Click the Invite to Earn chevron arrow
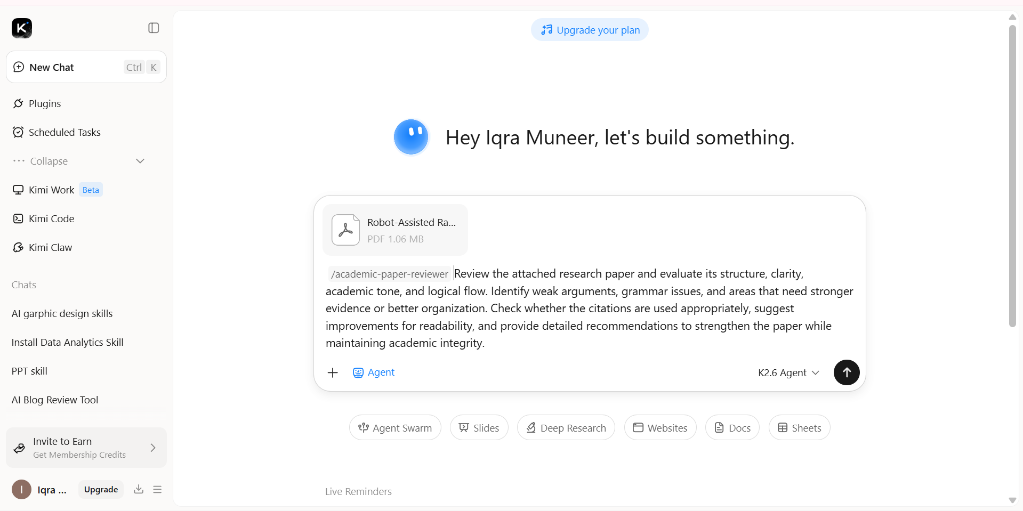Viewport: 1023px width, 511px height. [x=153, y=448]
